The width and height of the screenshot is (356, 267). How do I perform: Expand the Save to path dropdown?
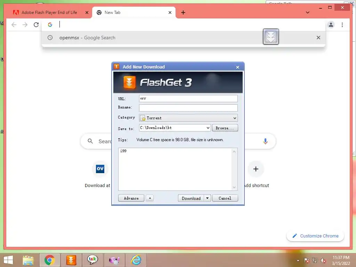208,128
